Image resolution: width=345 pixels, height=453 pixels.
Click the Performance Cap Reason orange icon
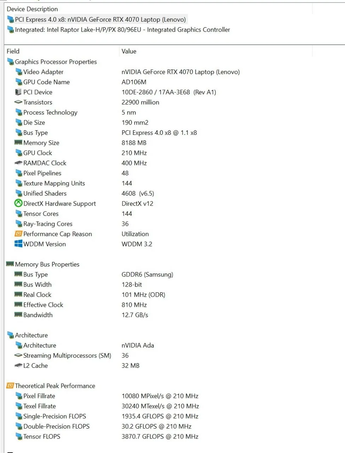click(18, 234)
